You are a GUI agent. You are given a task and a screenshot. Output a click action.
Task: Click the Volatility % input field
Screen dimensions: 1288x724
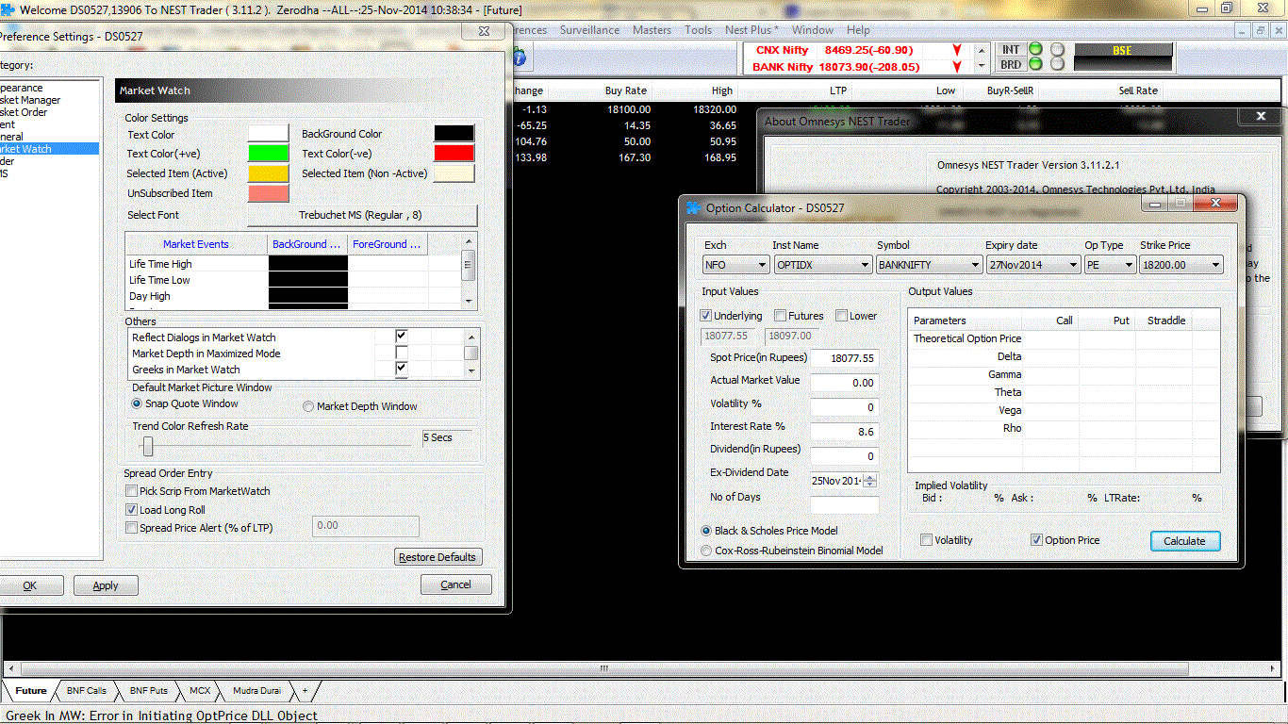(844, 407)
